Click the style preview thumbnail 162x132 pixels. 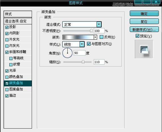coord(144,49)
